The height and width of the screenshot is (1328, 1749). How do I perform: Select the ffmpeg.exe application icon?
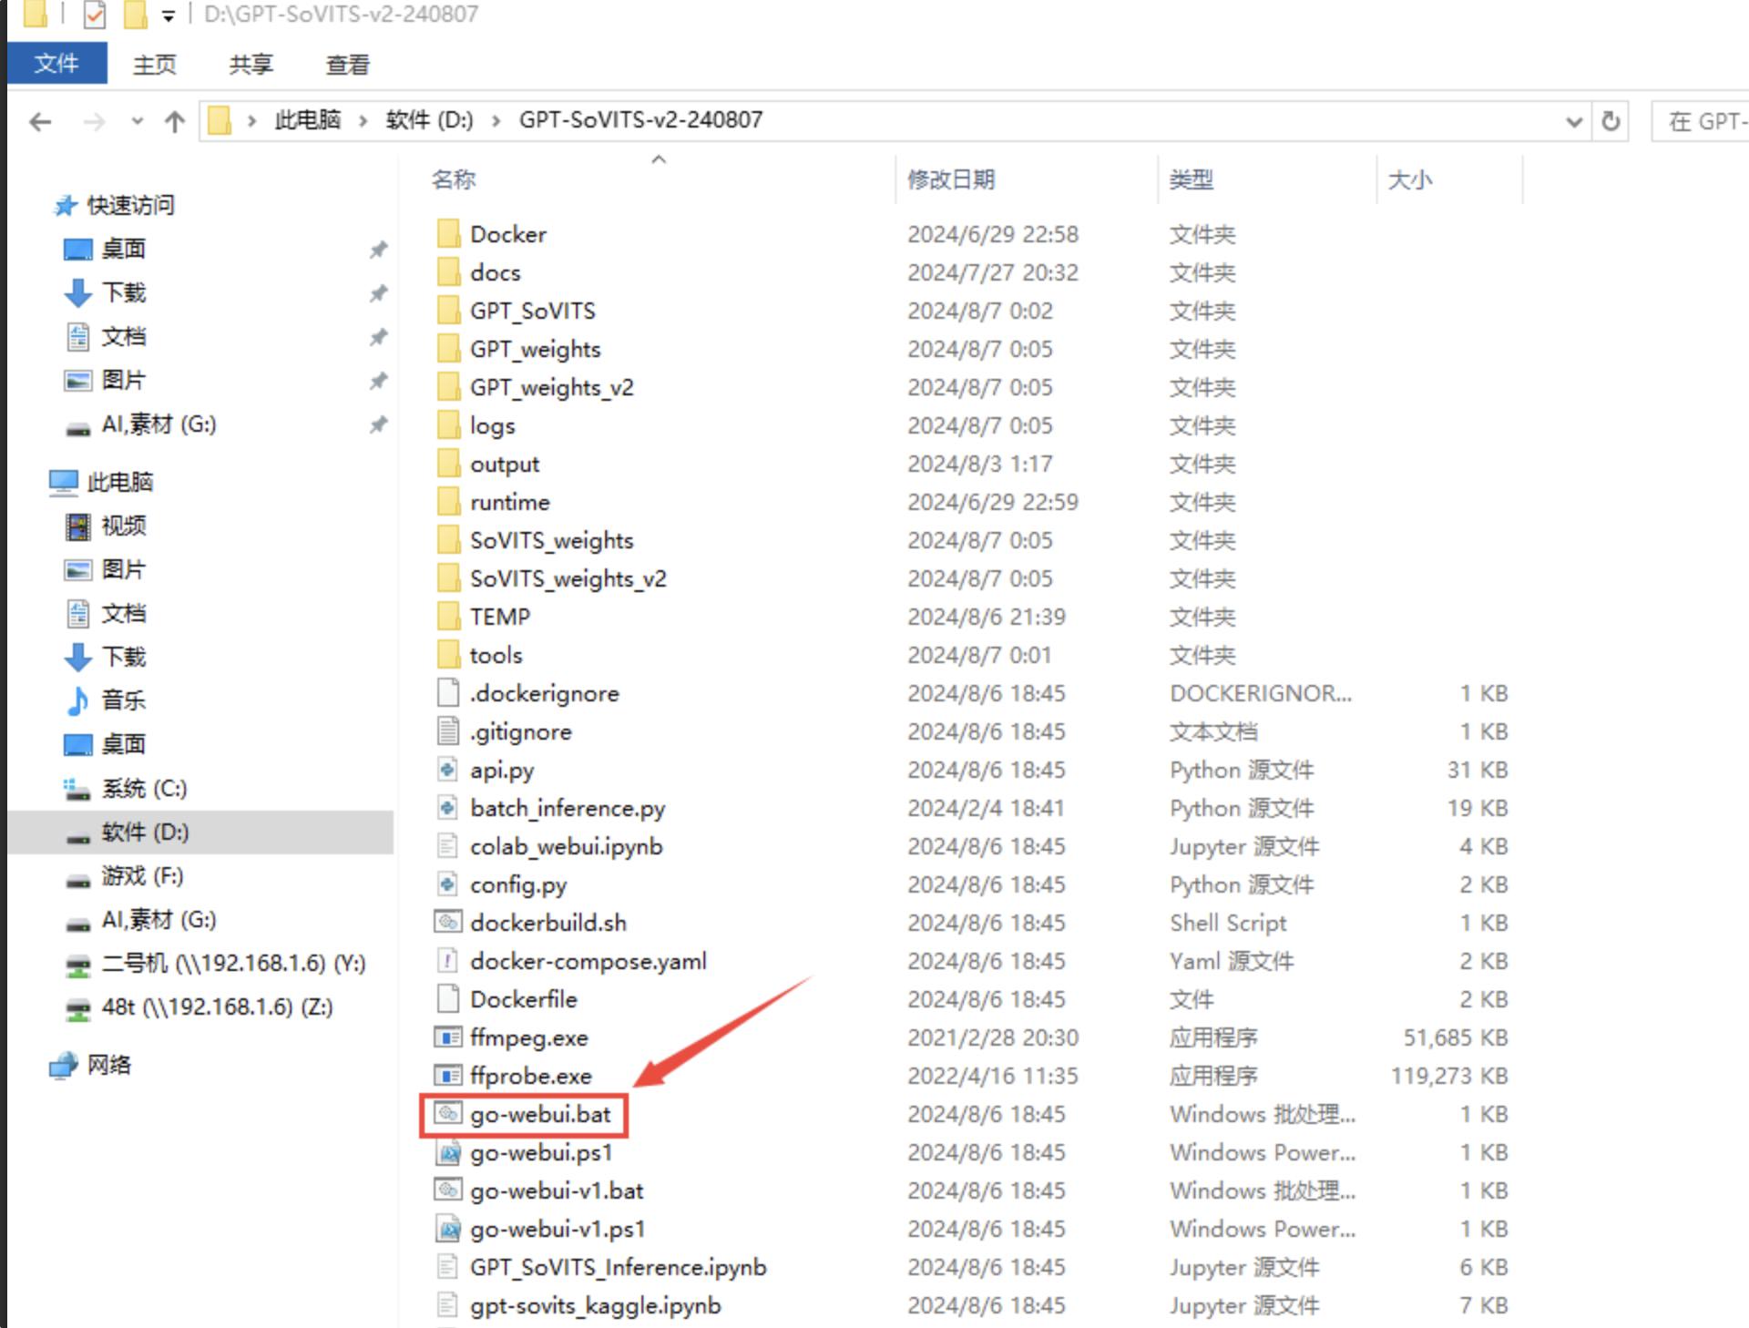pos(447,1037)
